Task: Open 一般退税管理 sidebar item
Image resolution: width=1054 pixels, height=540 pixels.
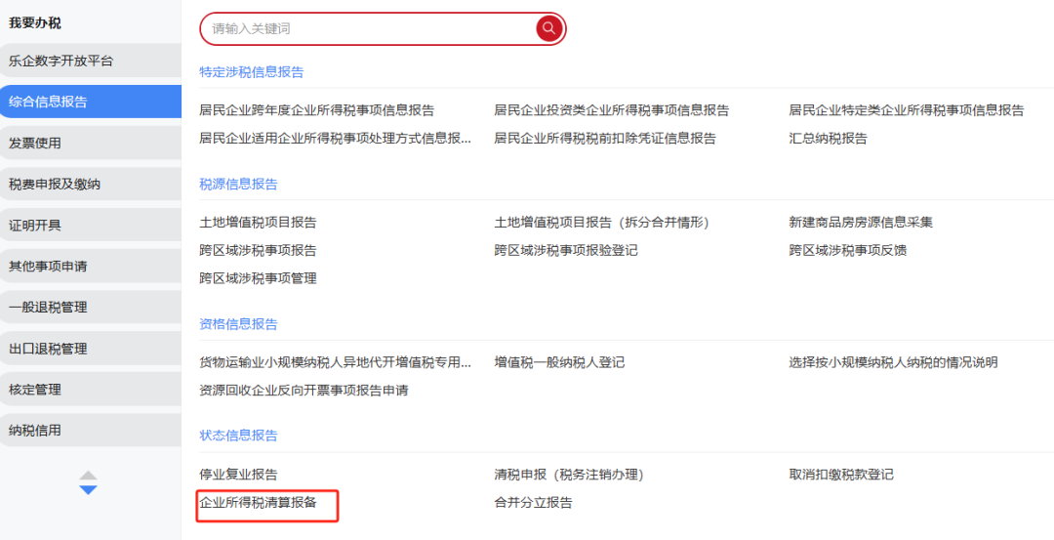Action: point(90,308)
